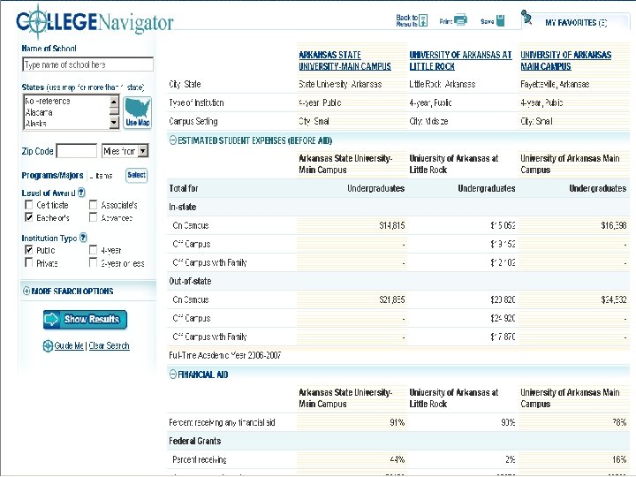Click Full-Time Academic Year 2006-2007 note

(224, 355)
